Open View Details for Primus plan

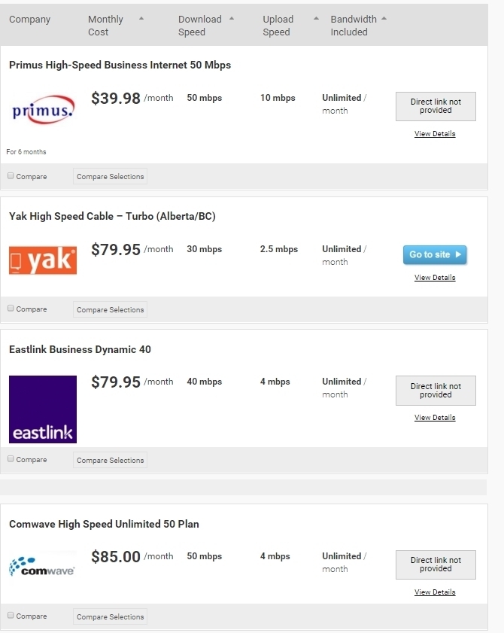pos(435,134)
